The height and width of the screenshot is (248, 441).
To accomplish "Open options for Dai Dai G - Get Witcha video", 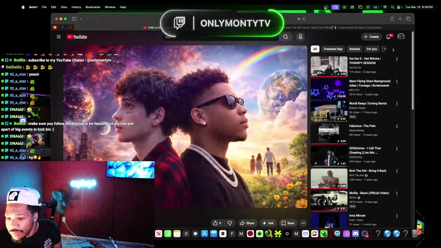I will point(397,59).
